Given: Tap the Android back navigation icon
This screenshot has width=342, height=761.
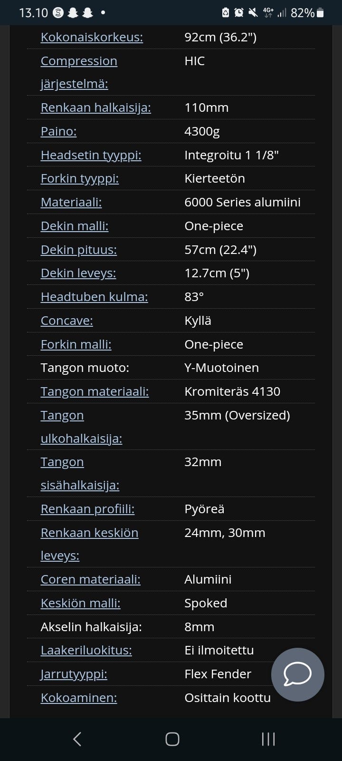Looking at the screenshot, I should click(77, 739).
